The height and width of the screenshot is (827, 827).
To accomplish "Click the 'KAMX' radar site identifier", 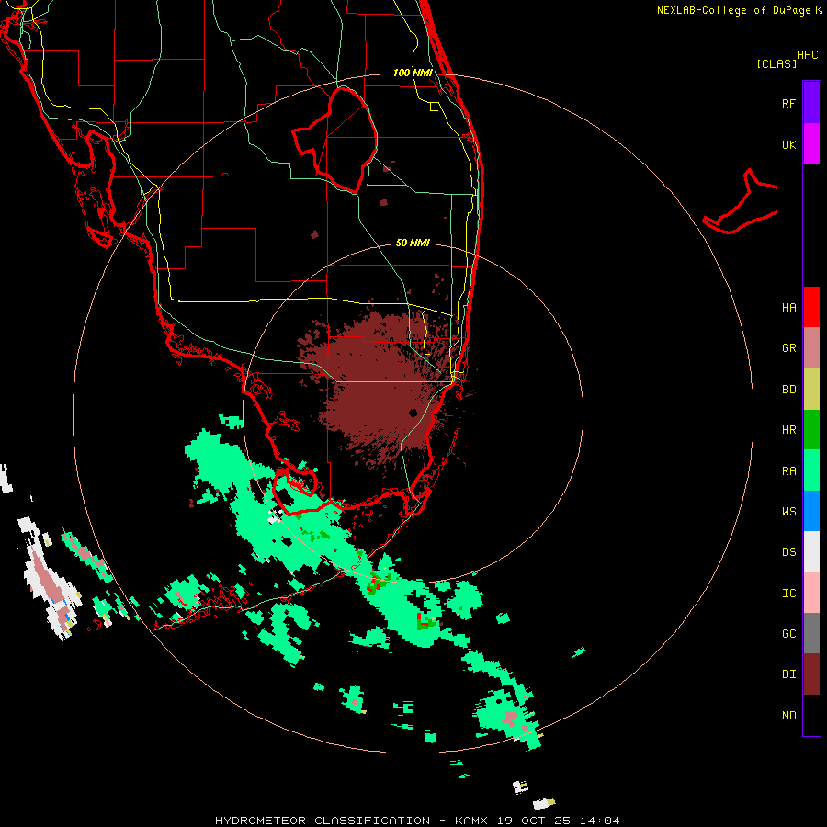I will tap(471, 821).
